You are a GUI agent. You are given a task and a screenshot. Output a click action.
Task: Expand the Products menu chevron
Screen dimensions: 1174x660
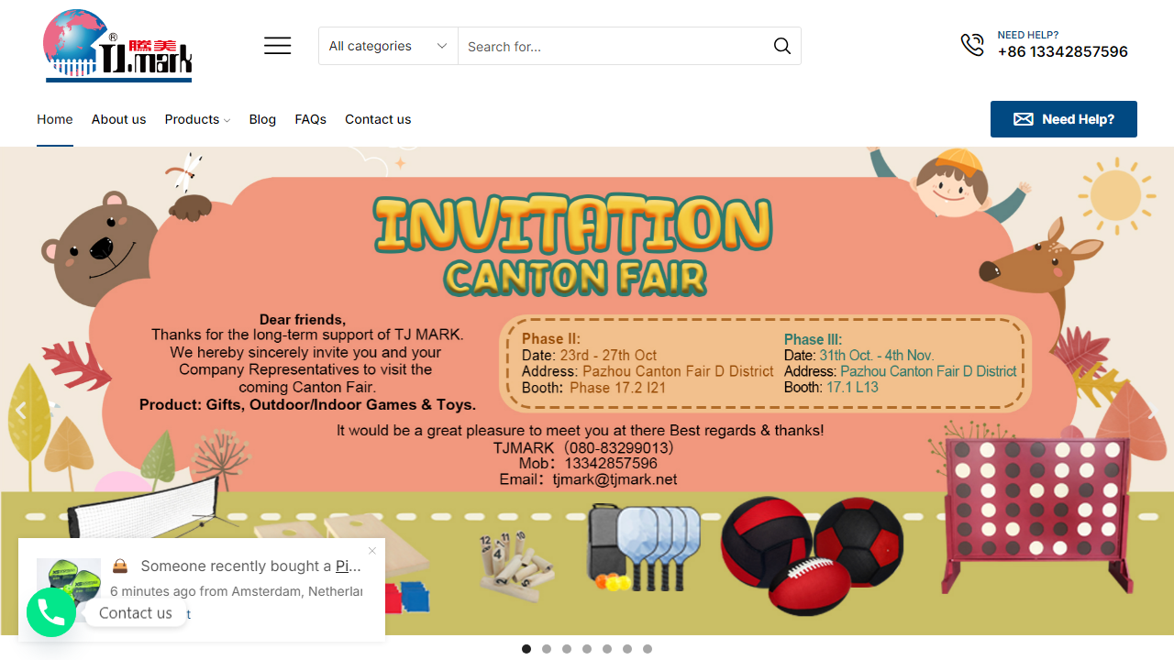[227, 120]
